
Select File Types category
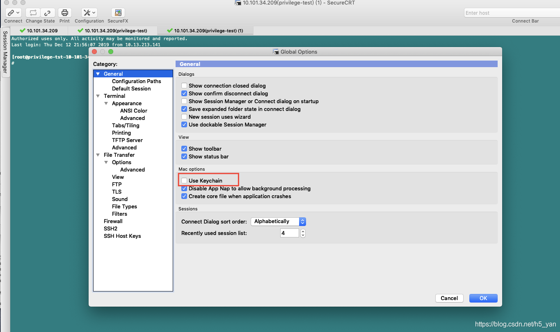pos(124,206)
